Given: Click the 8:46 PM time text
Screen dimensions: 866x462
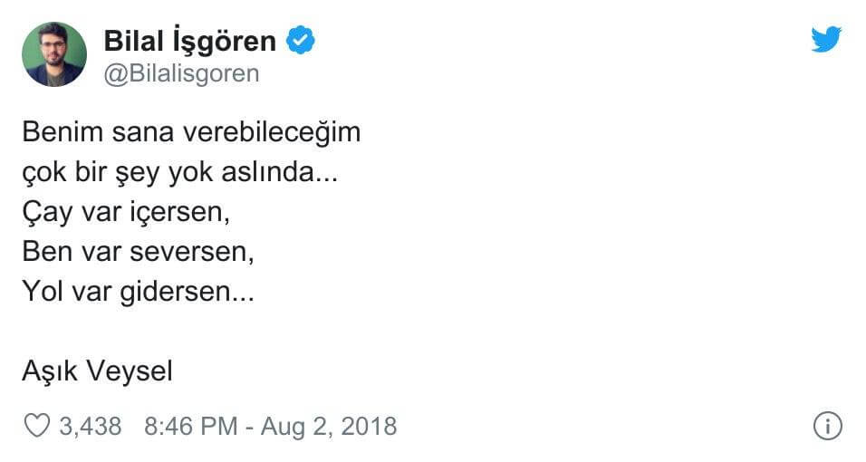Looking at the screenshot, I should (x=192, y=426).
